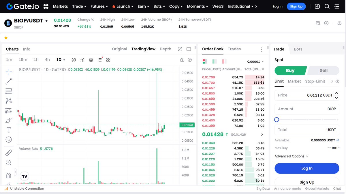Screen dimensions: 346x194
Task: Open the Earn menu dropdown
Action: [x=143, y=6]
